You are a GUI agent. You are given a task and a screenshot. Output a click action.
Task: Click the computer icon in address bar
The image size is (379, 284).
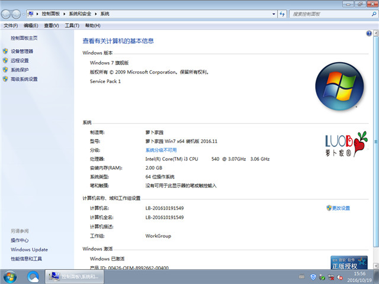[x=31, y=14]
